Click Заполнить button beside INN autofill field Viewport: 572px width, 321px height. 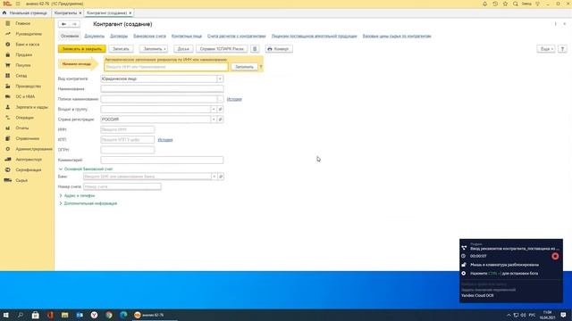(244, 67)
